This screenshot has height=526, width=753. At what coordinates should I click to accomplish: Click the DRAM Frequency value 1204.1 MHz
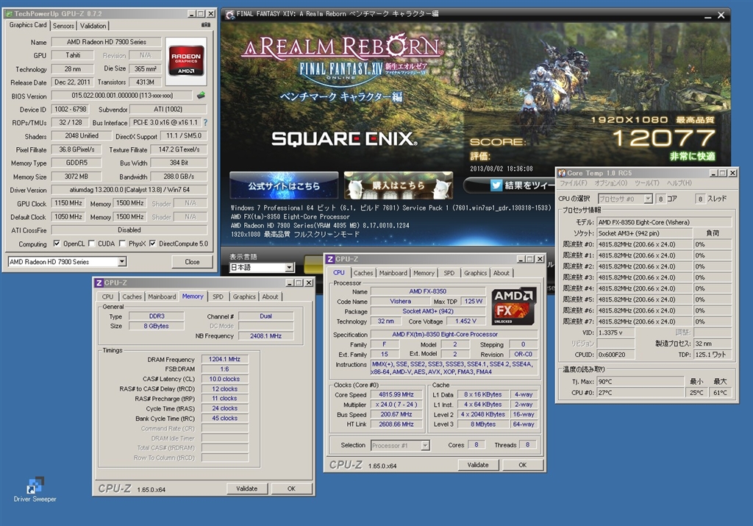[225, 359]
